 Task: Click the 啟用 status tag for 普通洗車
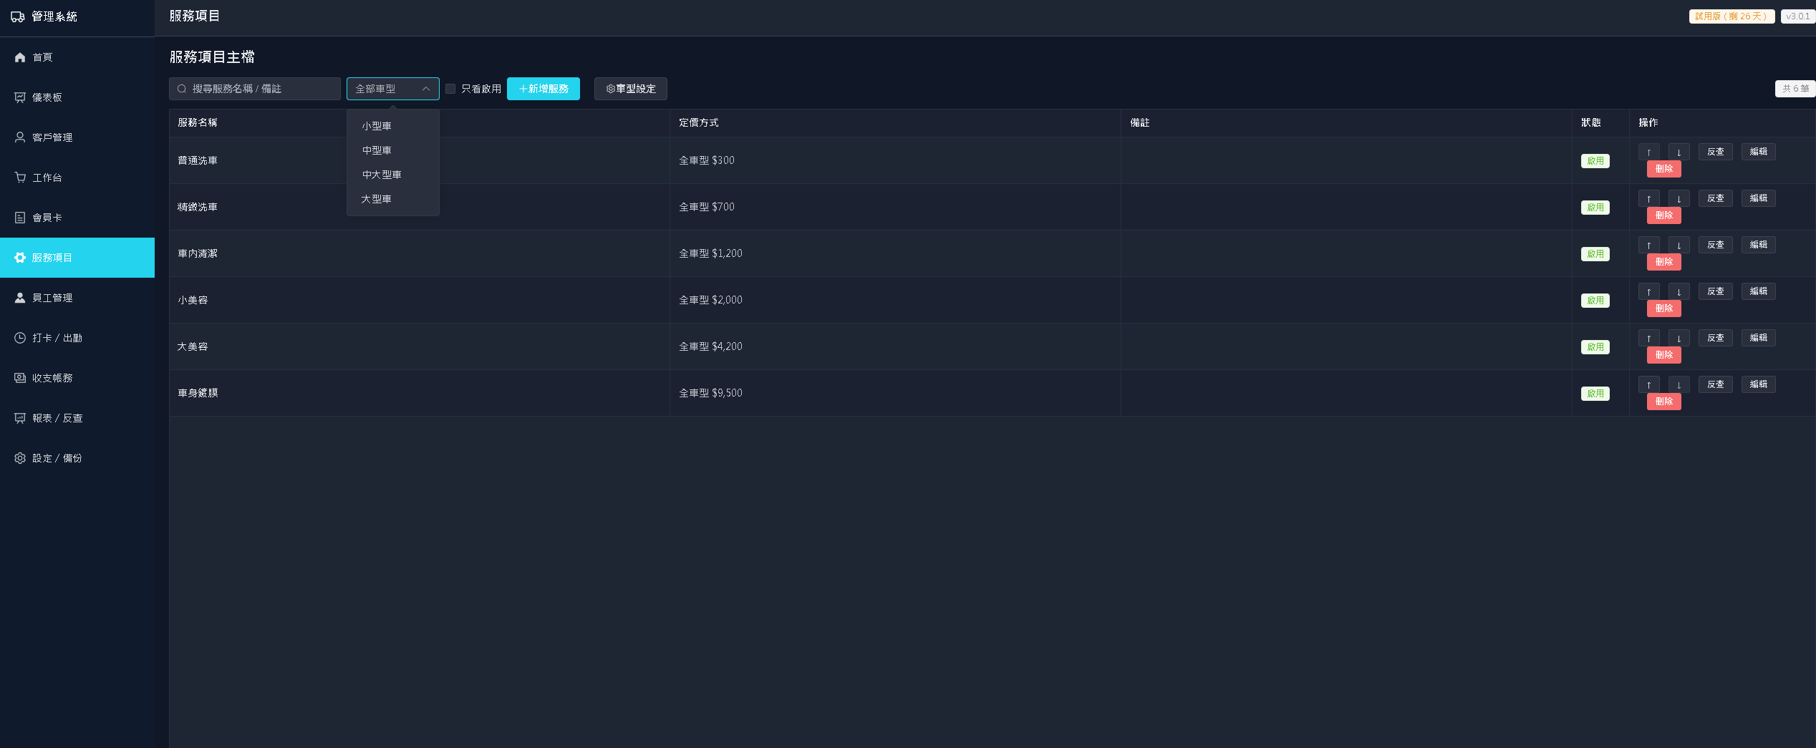pos(1595,161)
